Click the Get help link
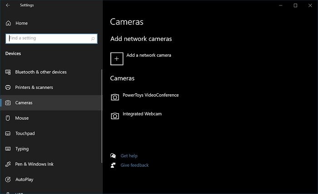Viewport: 318px width, 194px height. pos(129,156)
